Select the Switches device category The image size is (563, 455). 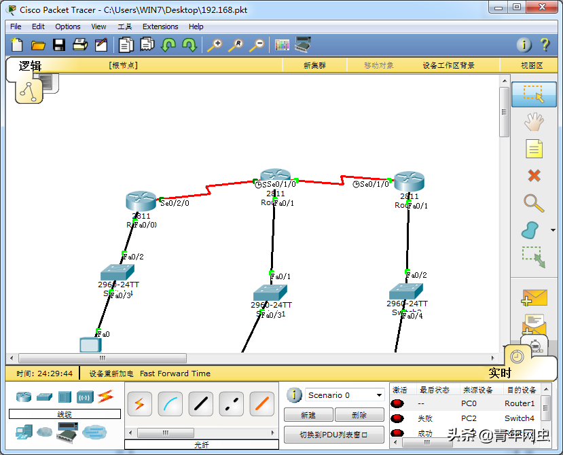44,397
